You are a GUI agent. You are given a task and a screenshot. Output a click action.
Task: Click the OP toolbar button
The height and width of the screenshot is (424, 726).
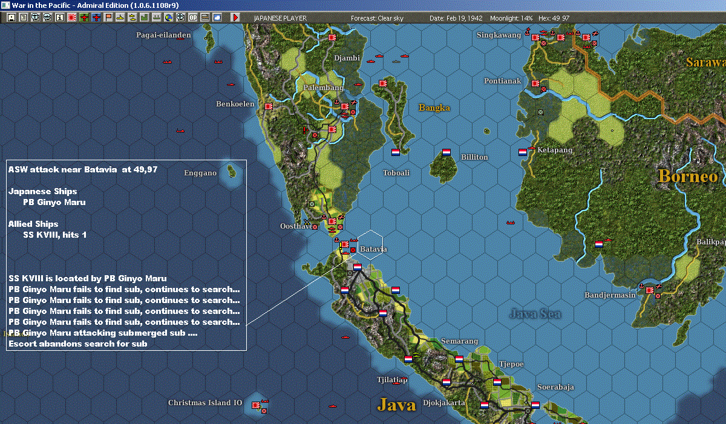(193, 18)
